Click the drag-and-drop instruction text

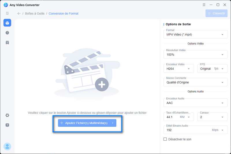point(87,113)
